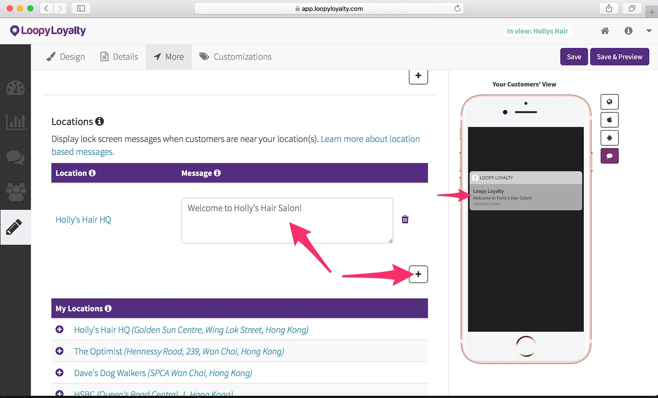The image size is (658, 398).
Task: Click the Save button
Action: 574,56
